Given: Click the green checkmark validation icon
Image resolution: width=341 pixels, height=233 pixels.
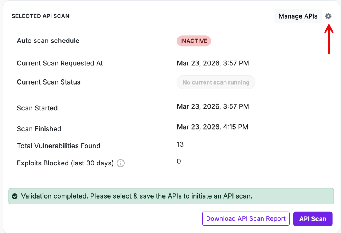Looking at the screenshot, I should coord(15,196).
